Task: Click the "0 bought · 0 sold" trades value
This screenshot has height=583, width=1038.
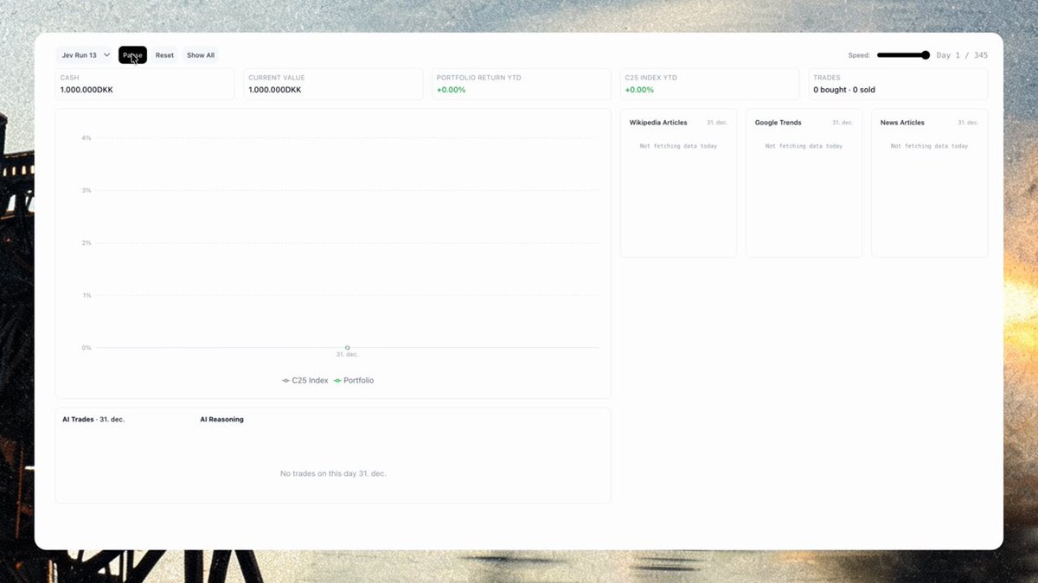Action: click(844, 90)
